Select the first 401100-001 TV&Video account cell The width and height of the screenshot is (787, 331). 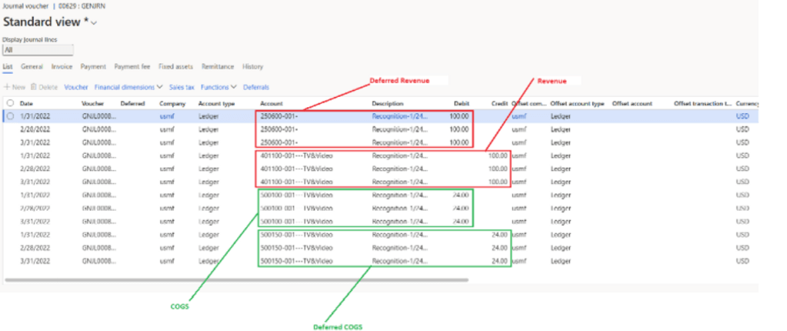coord(297,155)
